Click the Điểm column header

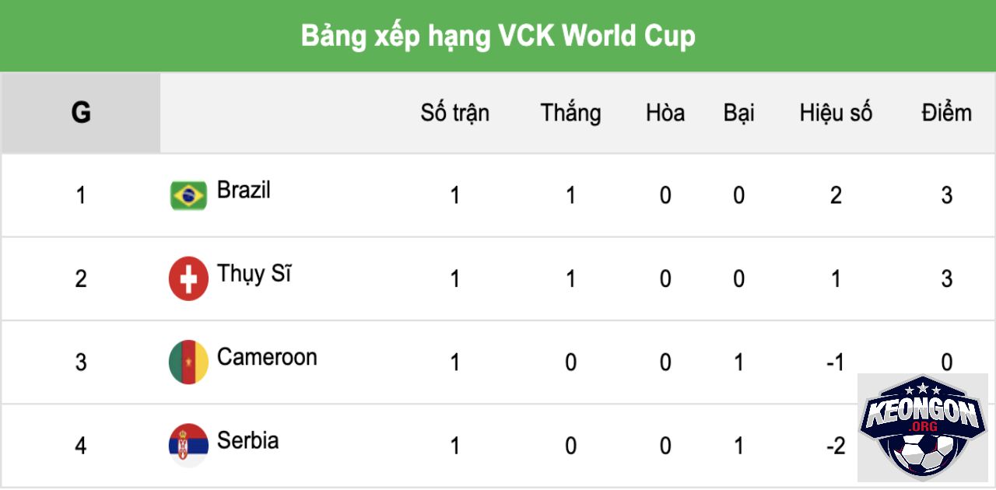pos(946,113)
